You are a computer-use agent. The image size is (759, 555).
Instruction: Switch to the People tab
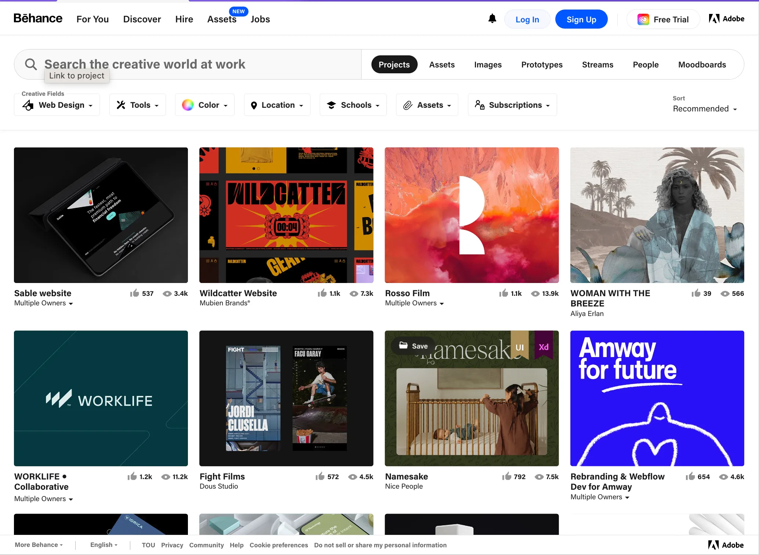click(646, 64)
